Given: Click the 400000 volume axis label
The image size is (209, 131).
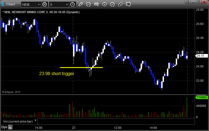Looking at the screenshot, I should pyautogui.click(x=201, y=106).
